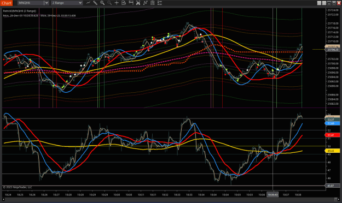
Task: Click the first gray link square
Action: 319,3
